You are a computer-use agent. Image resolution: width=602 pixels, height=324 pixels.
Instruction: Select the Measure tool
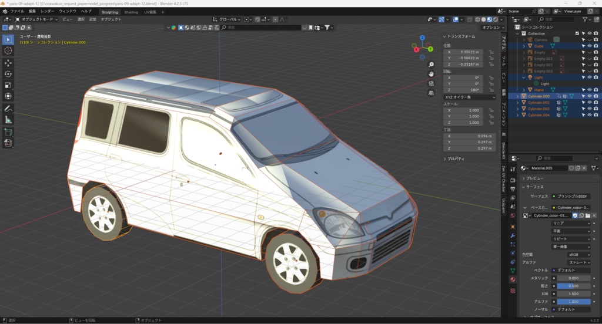coord(8,120)
